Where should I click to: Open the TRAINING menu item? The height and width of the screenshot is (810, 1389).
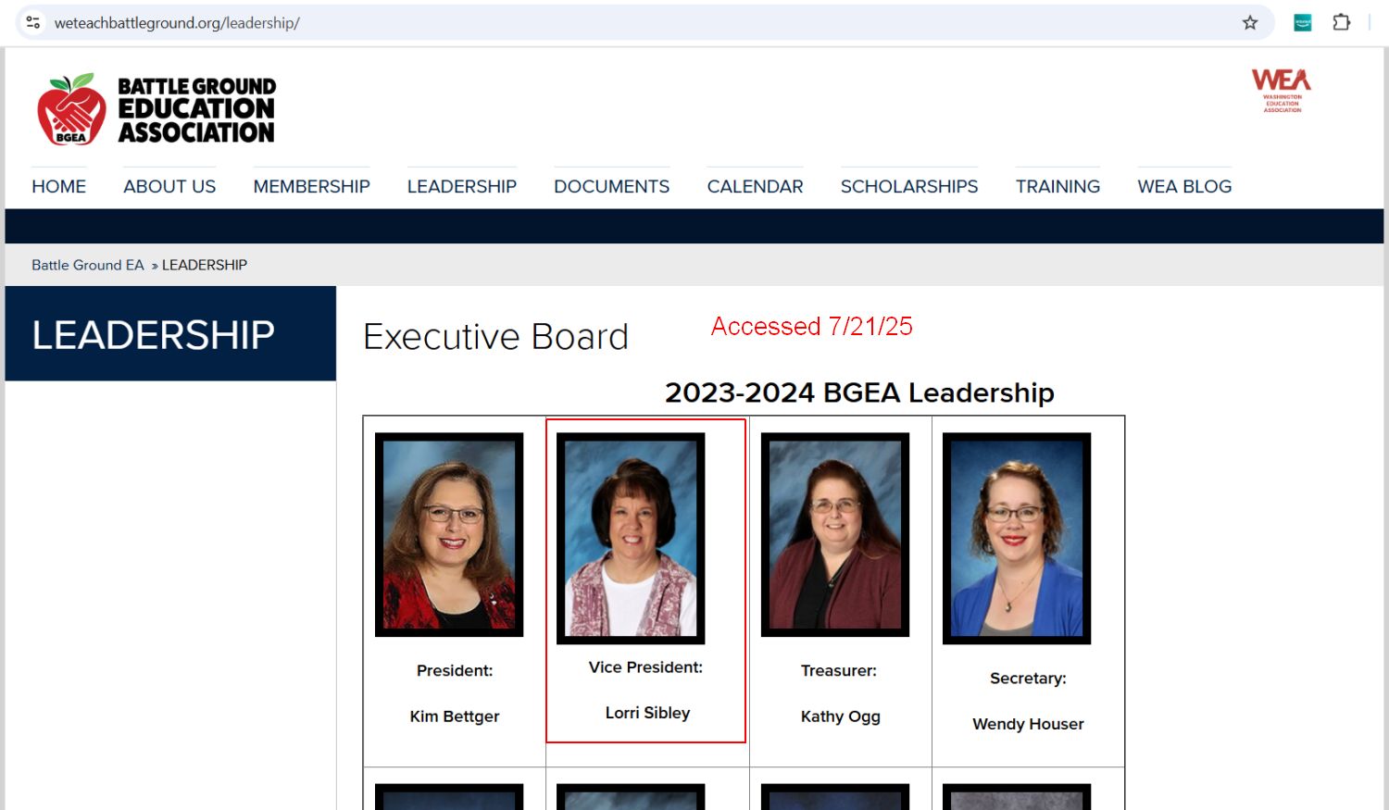click(1057, 186)
